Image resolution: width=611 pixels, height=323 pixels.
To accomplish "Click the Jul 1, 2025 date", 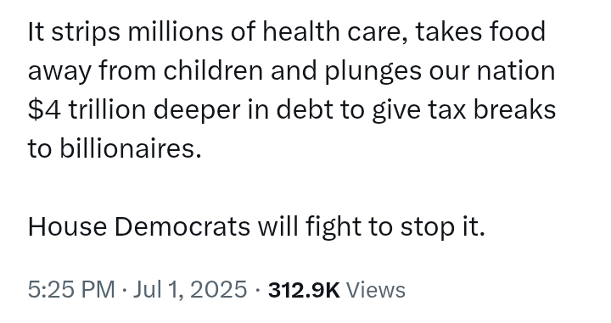I will coord(190,290).
